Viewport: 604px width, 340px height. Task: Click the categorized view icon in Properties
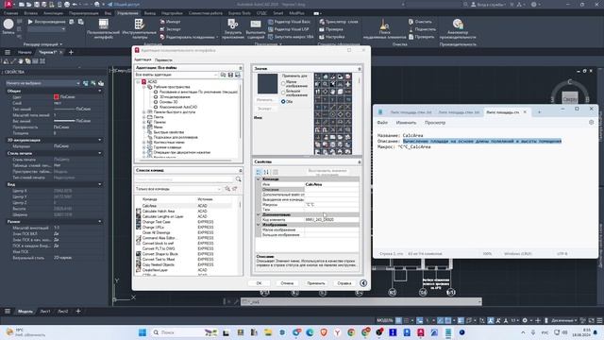click(259, 172)
